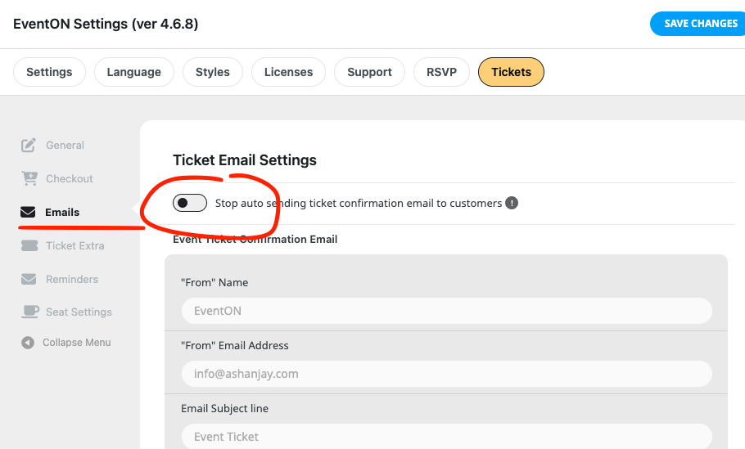Switch to the RSVP tab
745x449 pixels.
coord(441,72)
